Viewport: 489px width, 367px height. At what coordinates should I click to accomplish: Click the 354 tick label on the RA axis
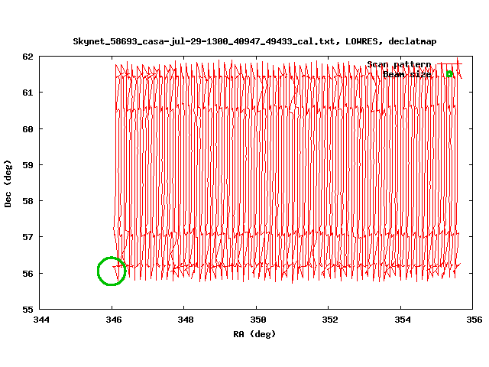click(403, 320)
